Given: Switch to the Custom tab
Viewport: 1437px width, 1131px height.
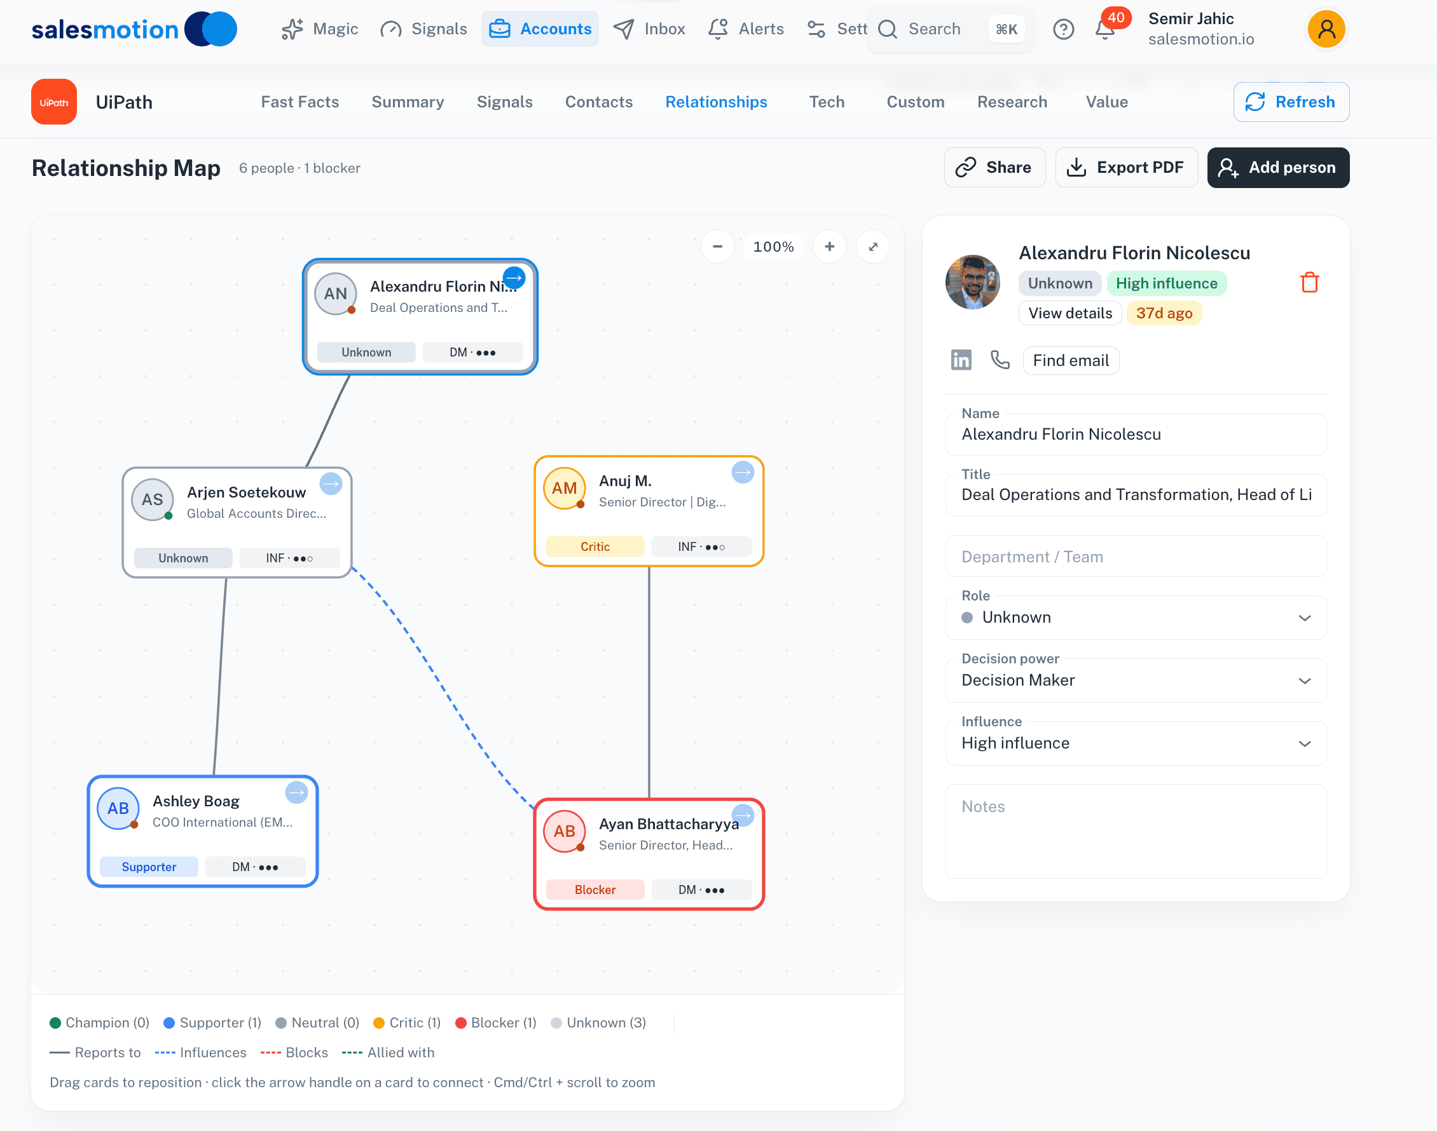Looking at the screenshot, I should pyautogui.click(x=916, y=102).
